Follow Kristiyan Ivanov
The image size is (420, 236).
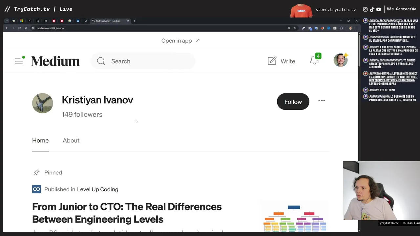click(293, 102)
